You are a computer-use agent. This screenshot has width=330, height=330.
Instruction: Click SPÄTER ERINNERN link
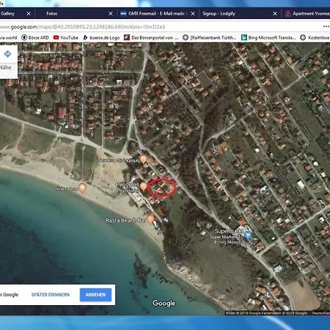click(51, 295)
